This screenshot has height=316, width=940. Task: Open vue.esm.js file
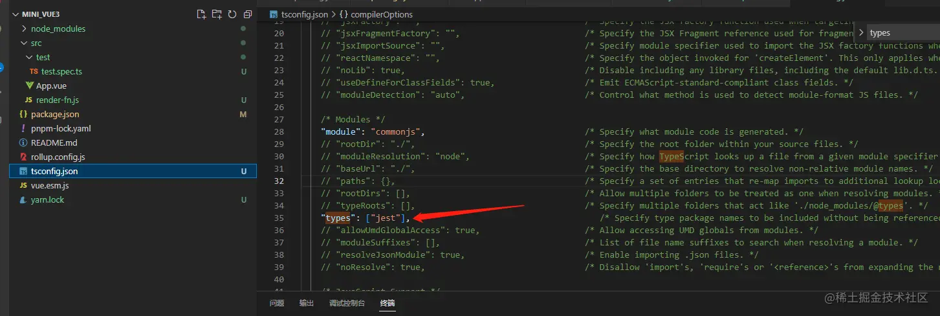(50, 185)
